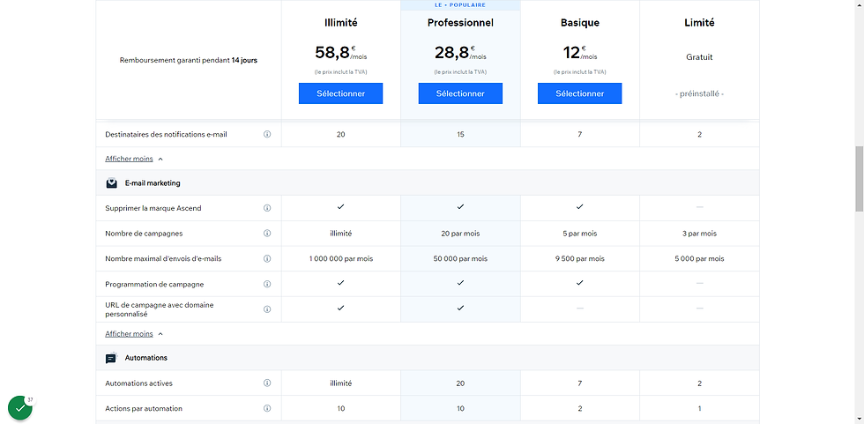864x424 pixels.
Task: Click the 28,8 € price
Action: (460, 53)
